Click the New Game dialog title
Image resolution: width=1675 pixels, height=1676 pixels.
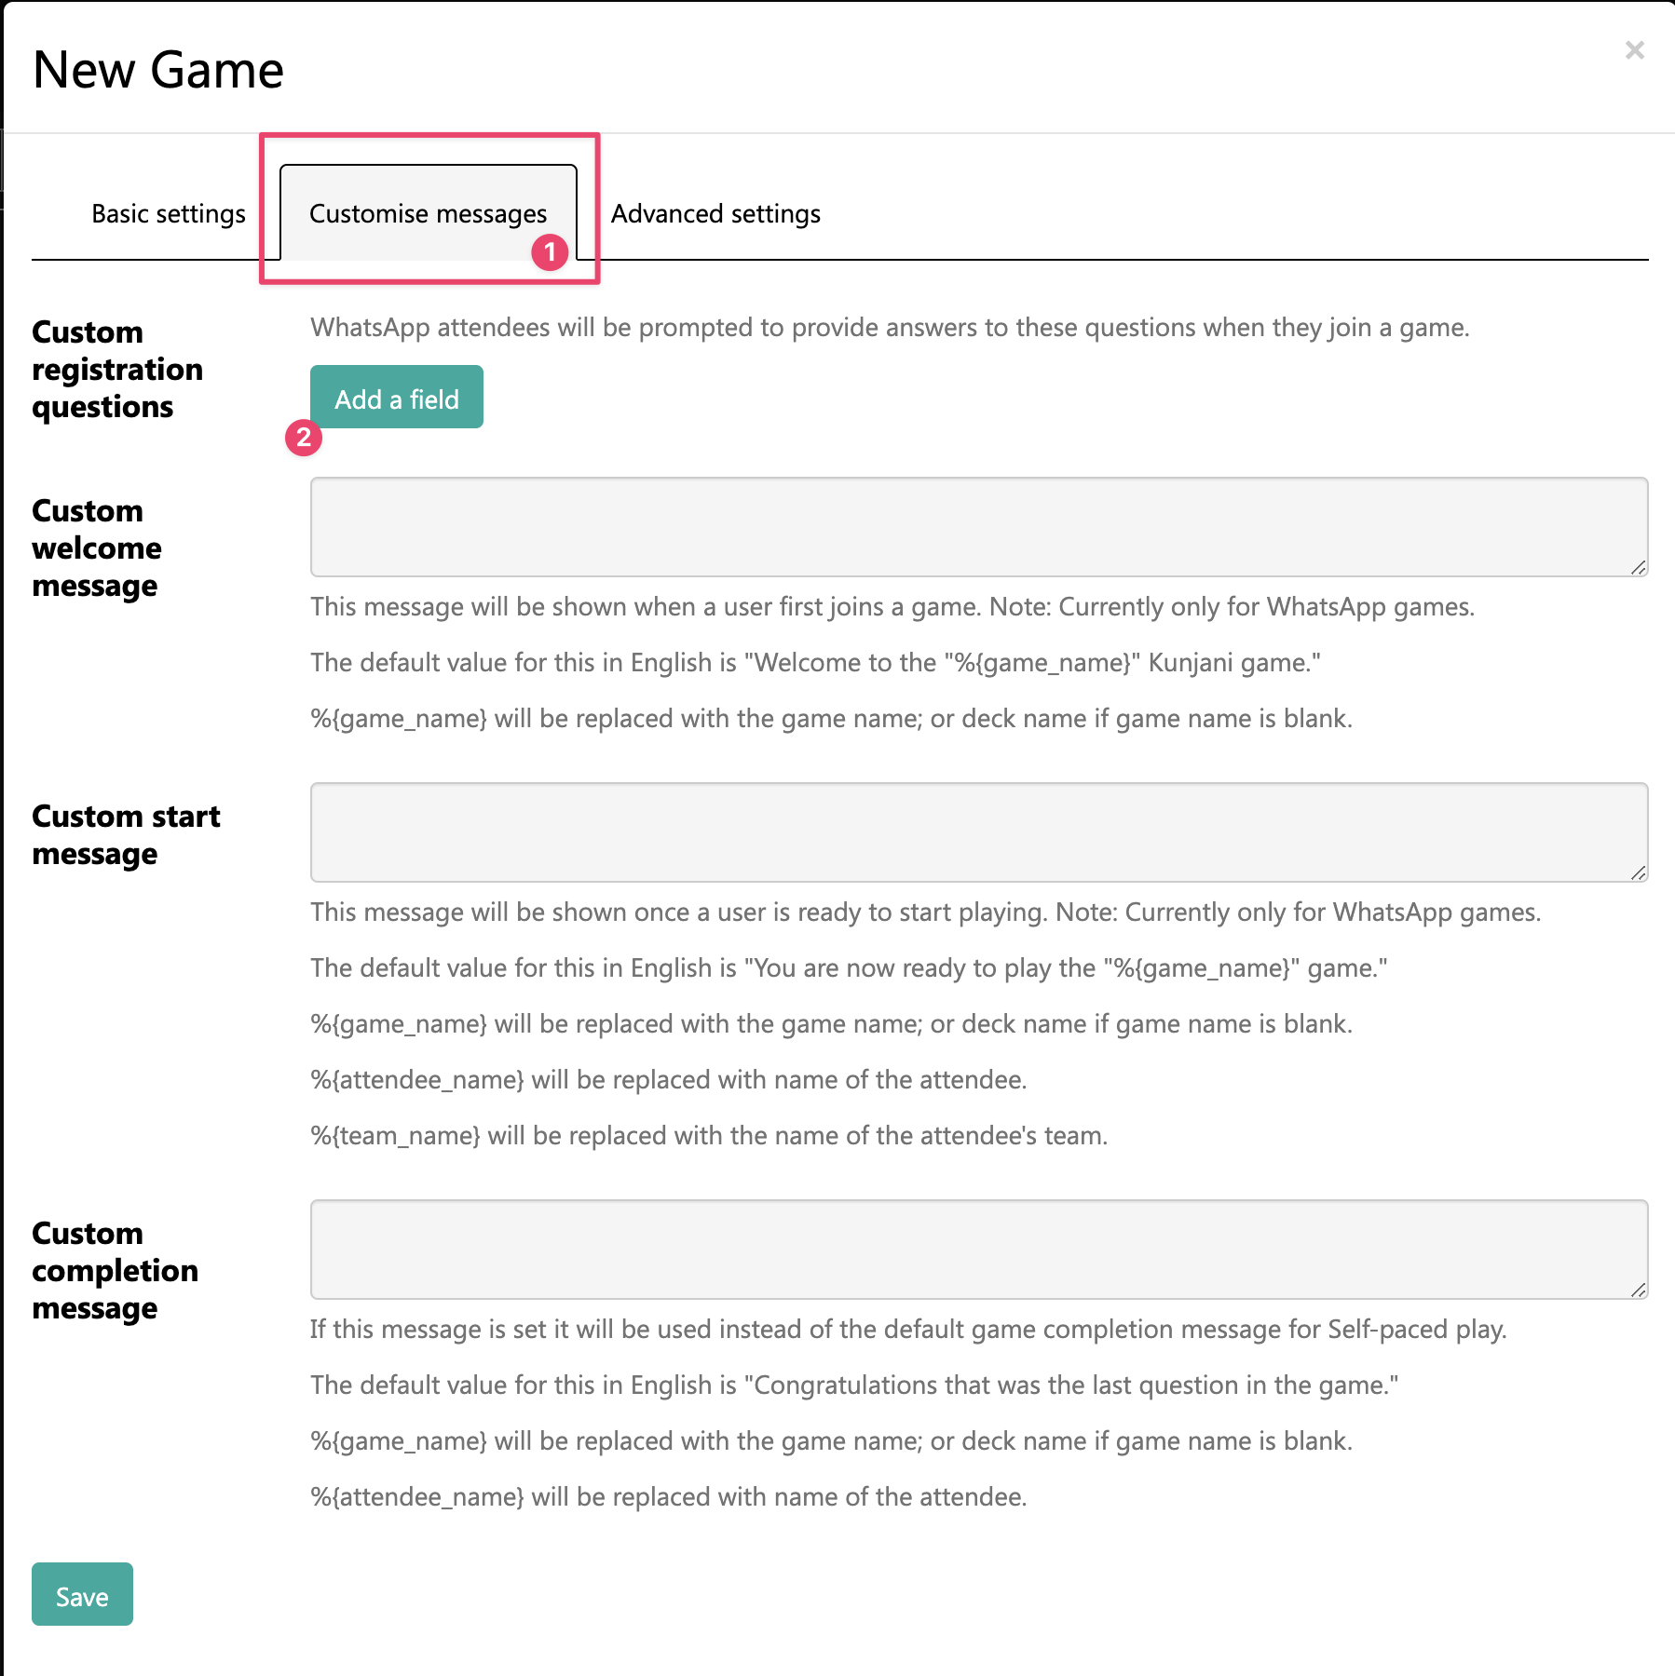158,70
